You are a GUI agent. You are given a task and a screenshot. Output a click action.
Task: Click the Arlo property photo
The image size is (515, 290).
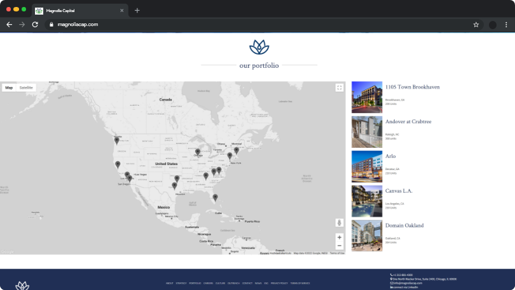(367, 166)
